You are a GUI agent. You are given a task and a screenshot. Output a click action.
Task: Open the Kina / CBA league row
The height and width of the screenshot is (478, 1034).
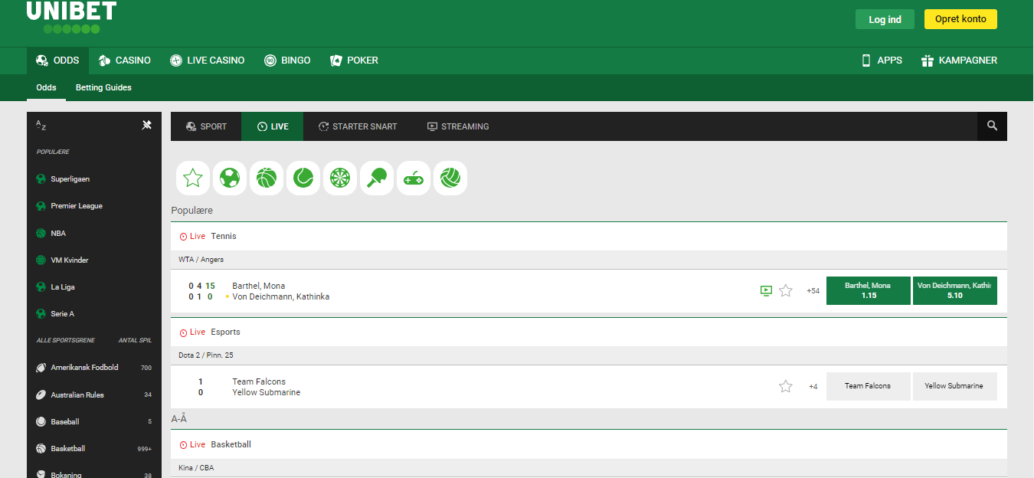[588, 468]
